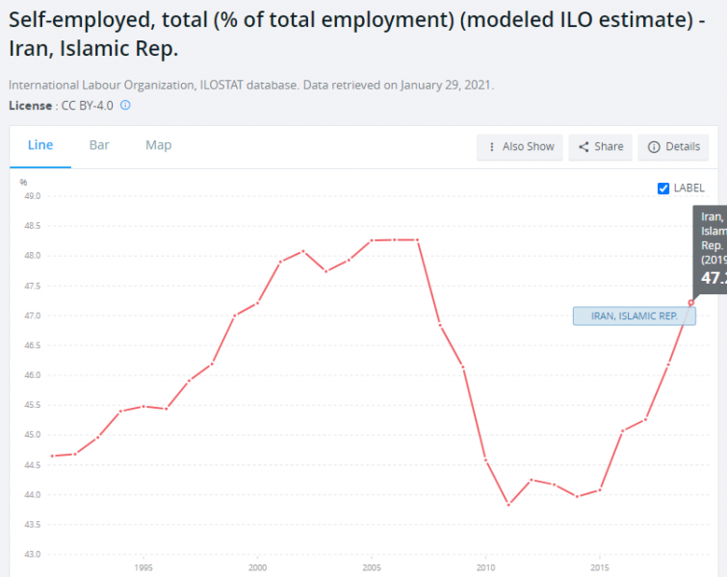This screenshot has width=727, height=577.
Task: Click the IRAN, ISLAMIC REP. series label
Action: [x=634, y=315]
